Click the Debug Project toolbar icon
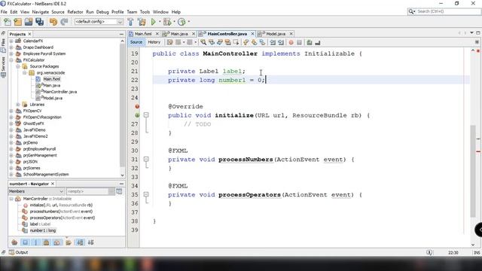Image resolution: width=482 pixels, height=271 pixels. (x=167, y=22)
